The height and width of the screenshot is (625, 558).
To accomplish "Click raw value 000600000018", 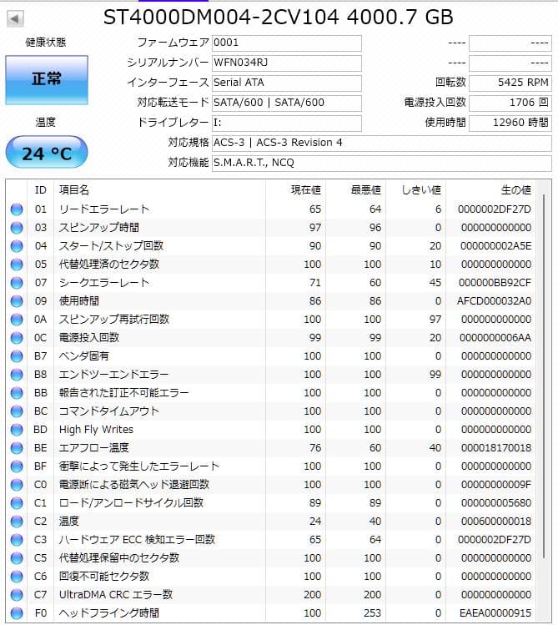I will [x=496, y=522].
